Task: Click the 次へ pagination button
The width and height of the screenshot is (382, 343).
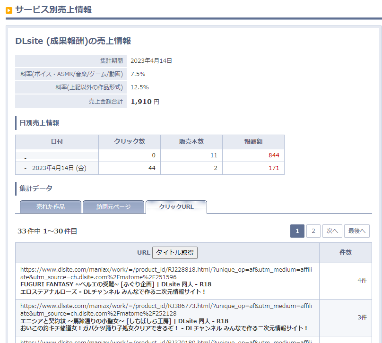Action: coord(332,231)
